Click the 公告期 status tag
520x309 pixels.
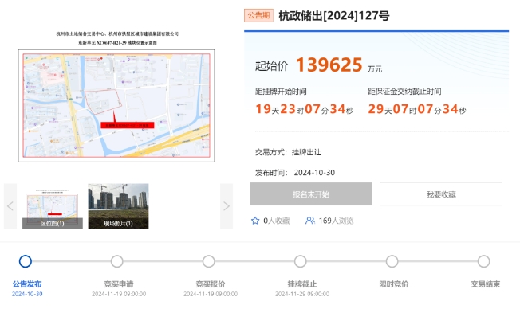pyautogui.click(x=258, y=15)
